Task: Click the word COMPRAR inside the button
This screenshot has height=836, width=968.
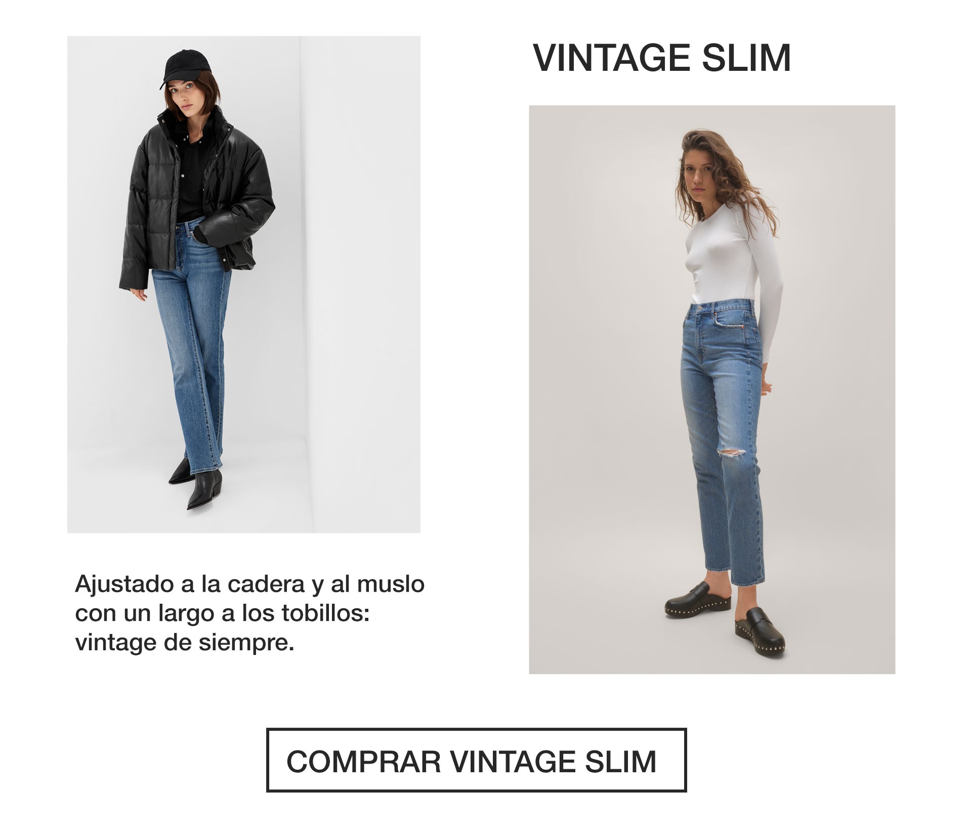Action: tap(363, 762)
